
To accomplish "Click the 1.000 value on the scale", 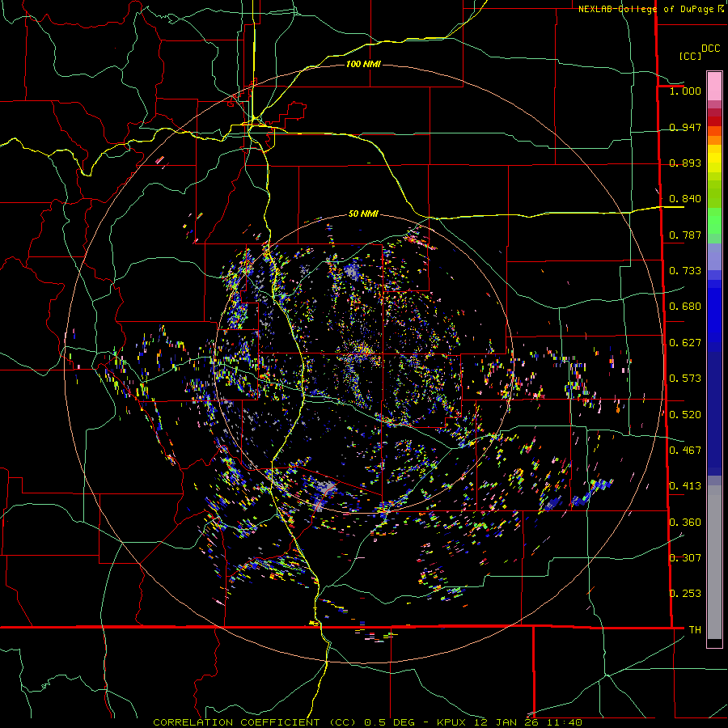I will coord(685,91).
